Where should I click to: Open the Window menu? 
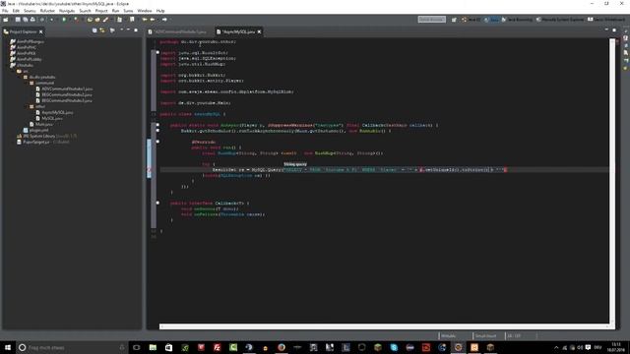coord(145,11)
